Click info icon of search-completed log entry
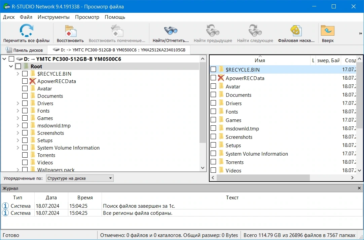 coord(5,206)
